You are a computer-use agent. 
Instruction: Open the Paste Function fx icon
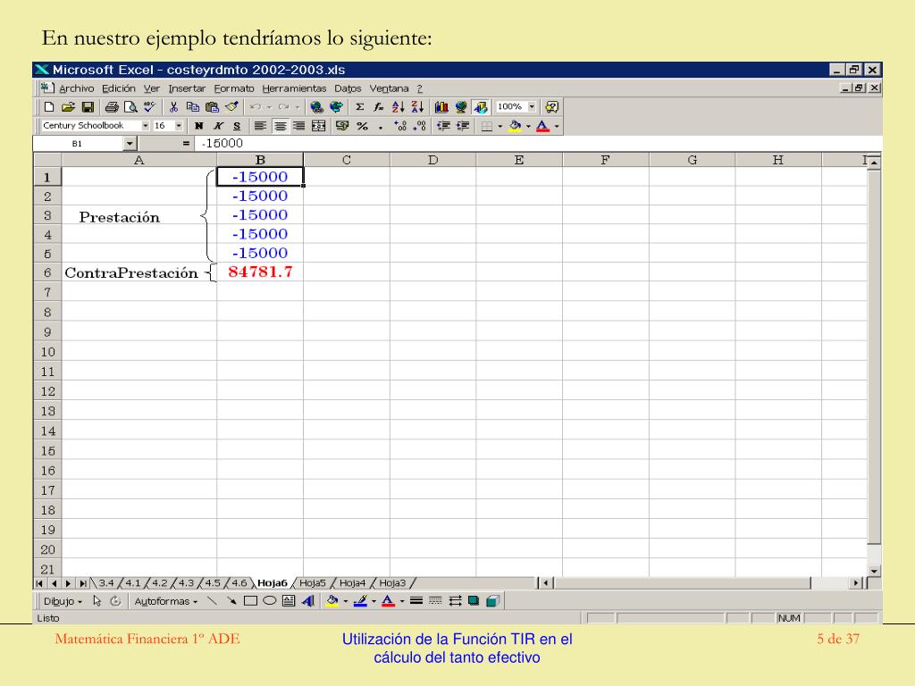[x=379, y=107]
